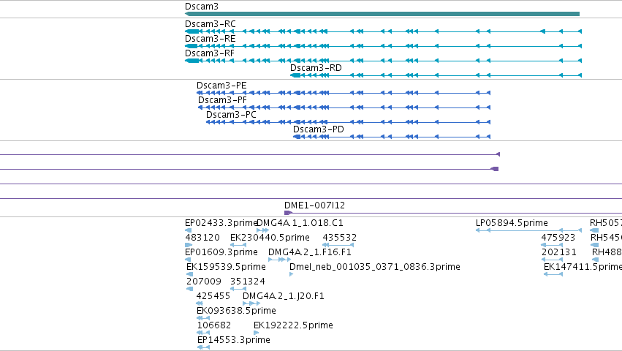This screenshot has width=622, height=351.
Task: Open the DMG4A.2_1.J20.F1 label
Action: click(284, 296)
